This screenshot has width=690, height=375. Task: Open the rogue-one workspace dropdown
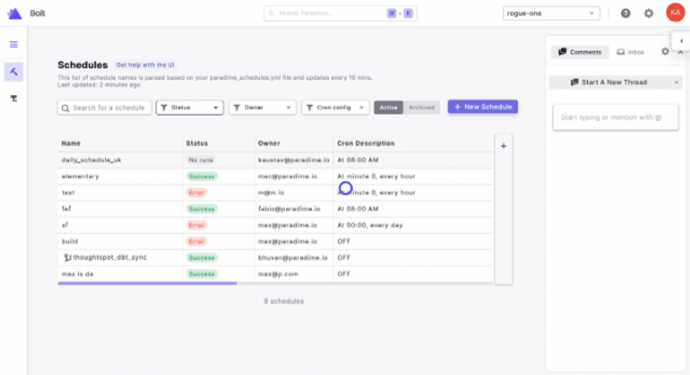point(551,13)
